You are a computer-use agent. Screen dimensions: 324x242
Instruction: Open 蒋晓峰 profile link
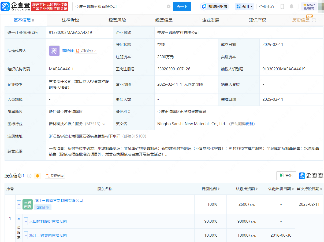tap(68, 51)
